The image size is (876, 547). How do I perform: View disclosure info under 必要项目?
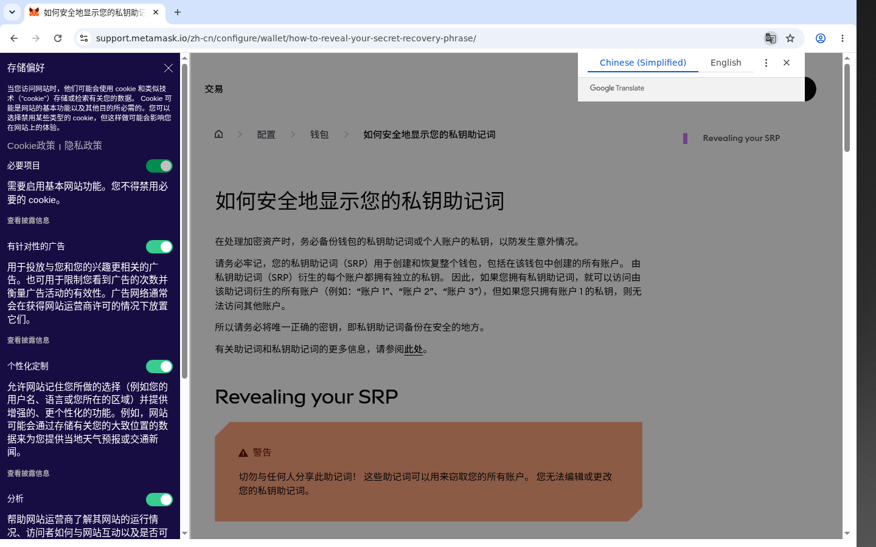pyautogui.click(x=28, y=221)
